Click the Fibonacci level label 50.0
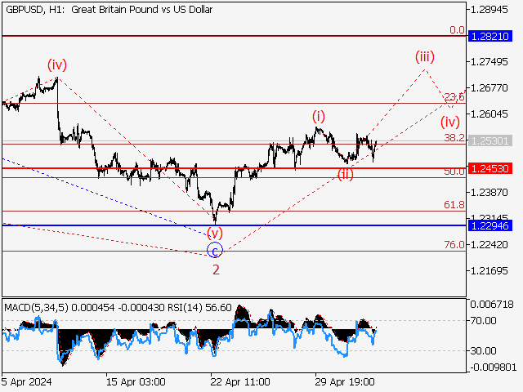 coord(454,171)
